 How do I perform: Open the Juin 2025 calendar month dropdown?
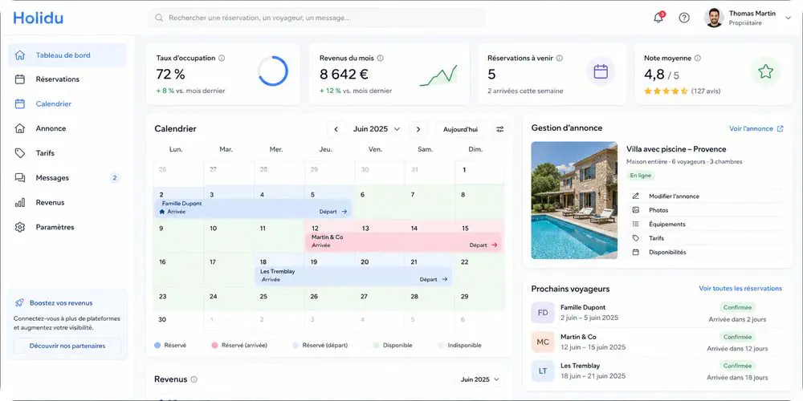[x=377, y=129]
